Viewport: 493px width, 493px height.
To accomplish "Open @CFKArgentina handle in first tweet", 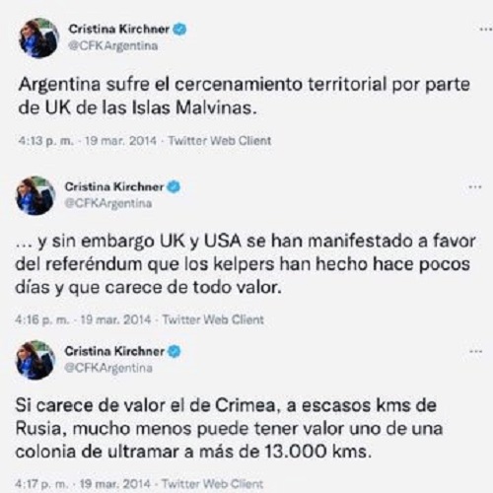I will (112, 45).
